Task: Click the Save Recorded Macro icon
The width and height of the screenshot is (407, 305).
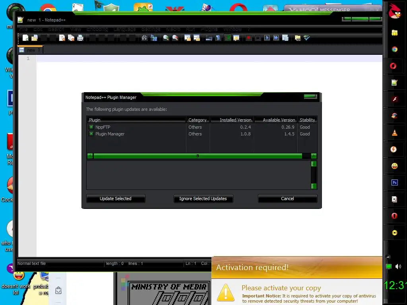Action: pos(285,38)
